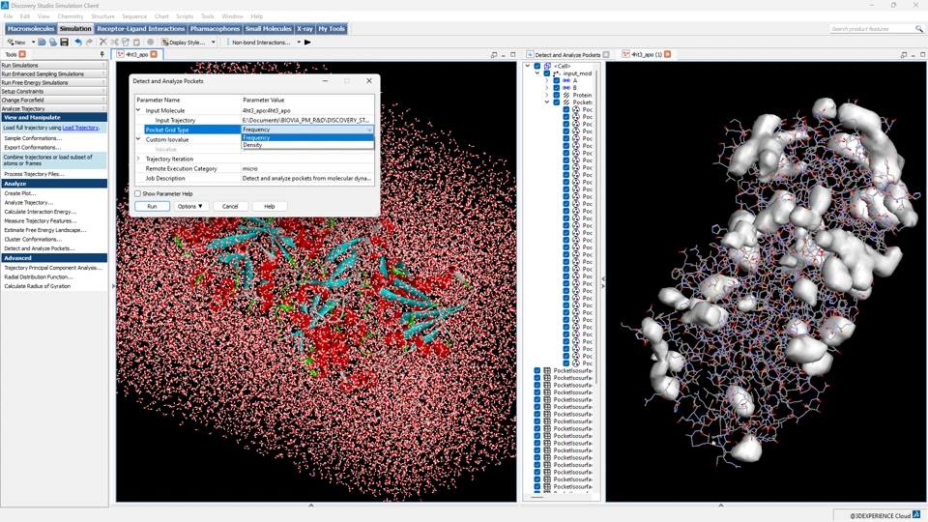Screen dimensions: 928x522
Task: Click the Input Trajectory path value
Action: click(x=307, y=120)
